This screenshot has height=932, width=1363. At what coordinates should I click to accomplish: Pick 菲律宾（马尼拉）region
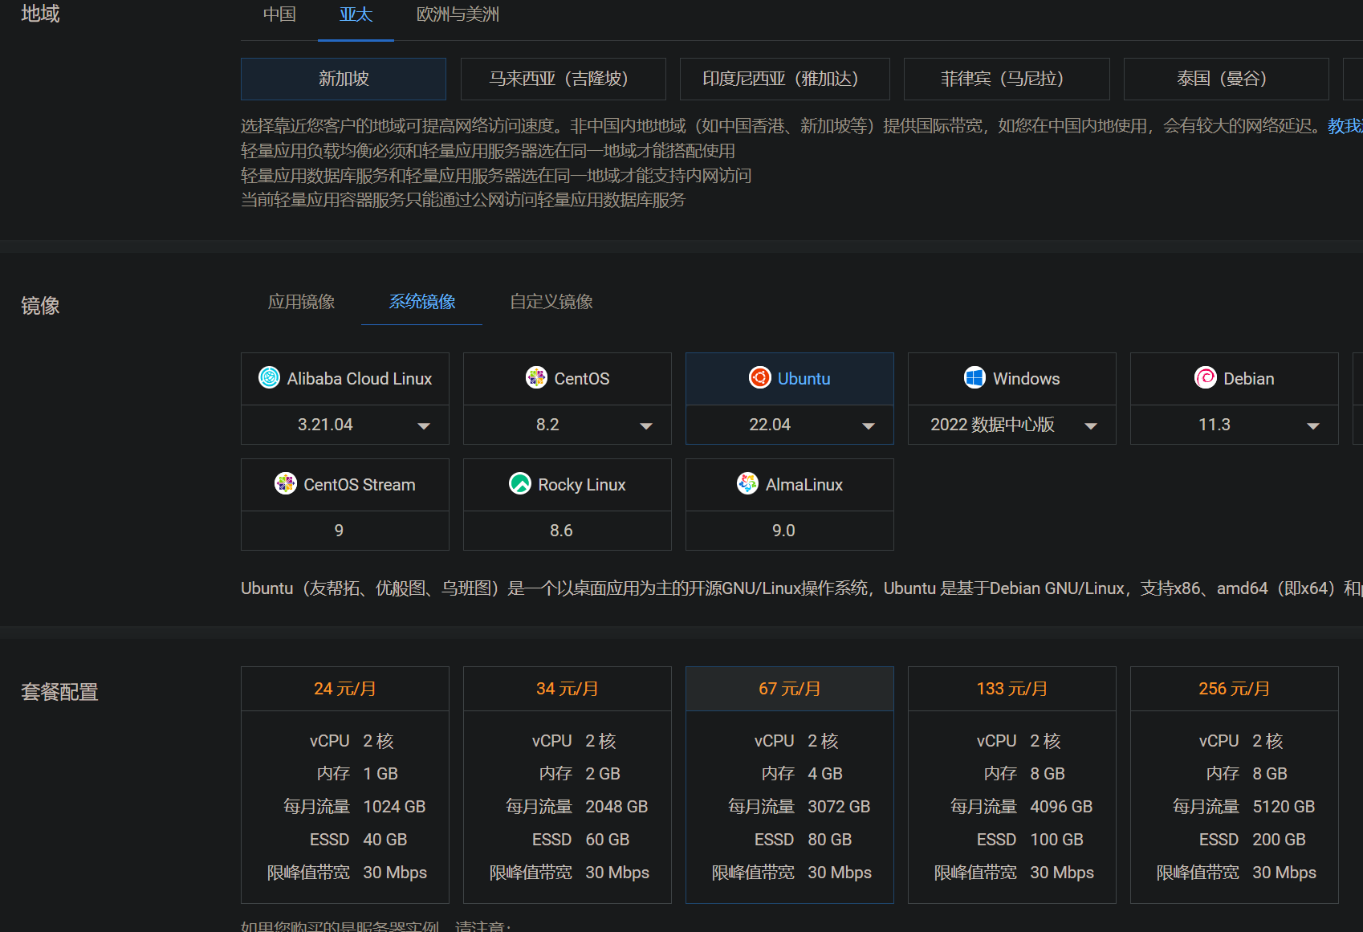(1007, 79)
